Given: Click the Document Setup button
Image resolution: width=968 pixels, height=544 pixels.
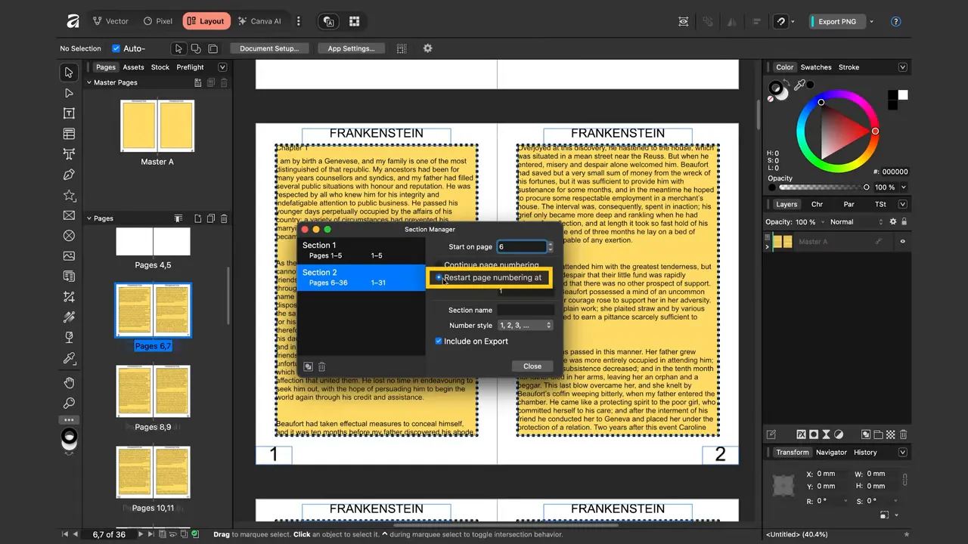Looking at the screenshot, I should (x=268, y=48).
